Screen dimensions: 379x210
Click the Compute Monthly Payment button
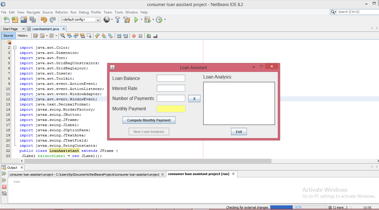[149, 120]
